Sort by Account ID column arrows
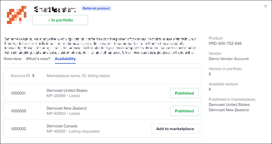The image size is (272, 144). (33, 76)
